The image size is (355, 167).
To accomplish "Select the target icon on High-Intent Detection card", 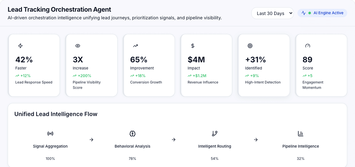I will coord(250,45).
